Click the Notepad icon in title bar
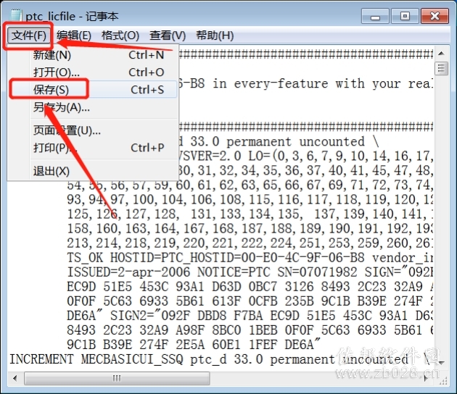457x394 pixels. 15,15
